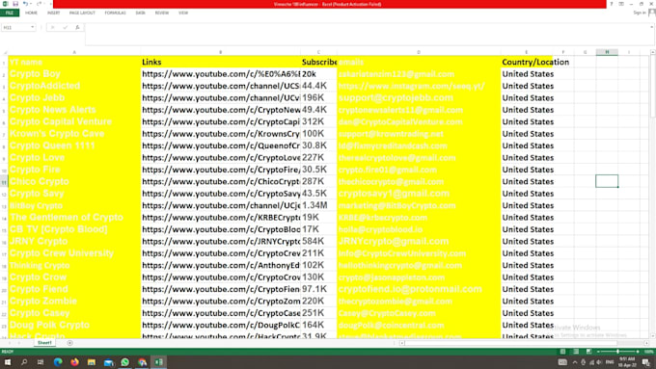Select the row 11 header
Viewport: 656px width, 369px height.
[x=4, y=182]
